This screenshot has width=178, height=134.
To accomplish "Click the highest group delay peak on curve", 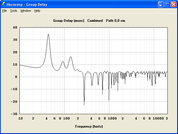I will point(48,34).
